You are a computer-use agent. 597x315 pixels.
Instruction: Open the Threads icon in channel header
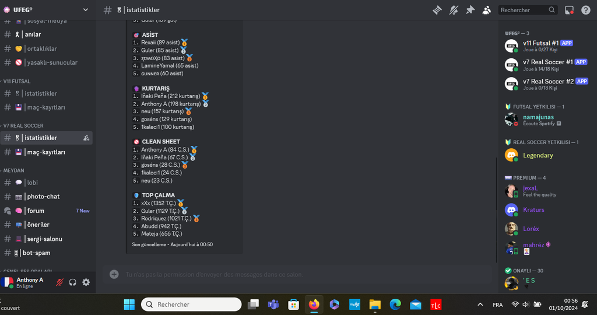437,10
